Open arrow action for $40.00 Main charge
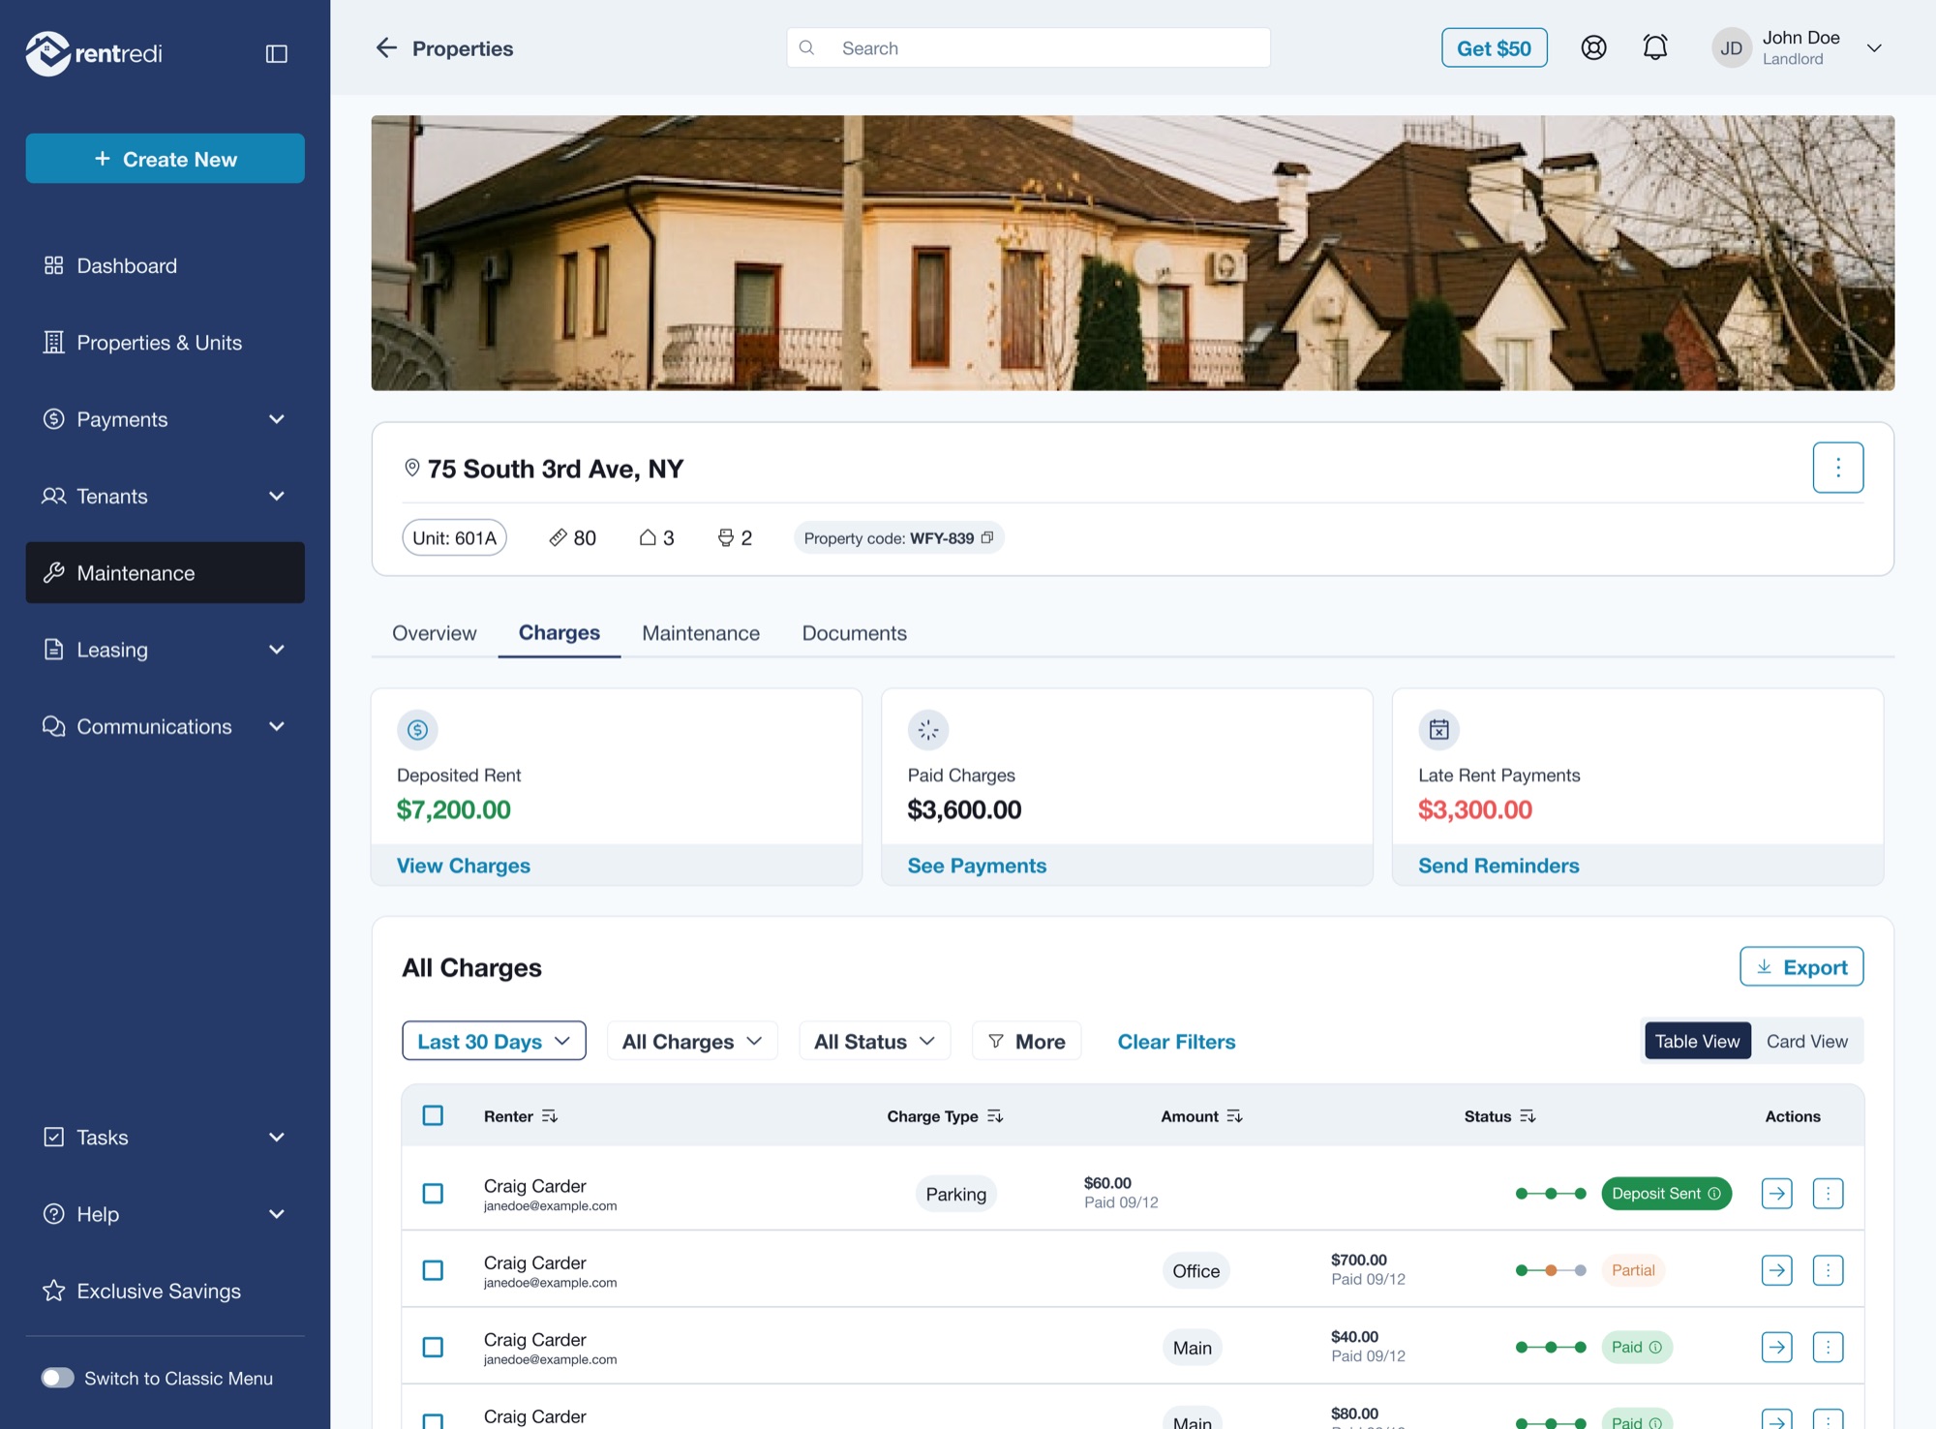This screenshot has height=1429, width=1936. tap(1776, 1347)
